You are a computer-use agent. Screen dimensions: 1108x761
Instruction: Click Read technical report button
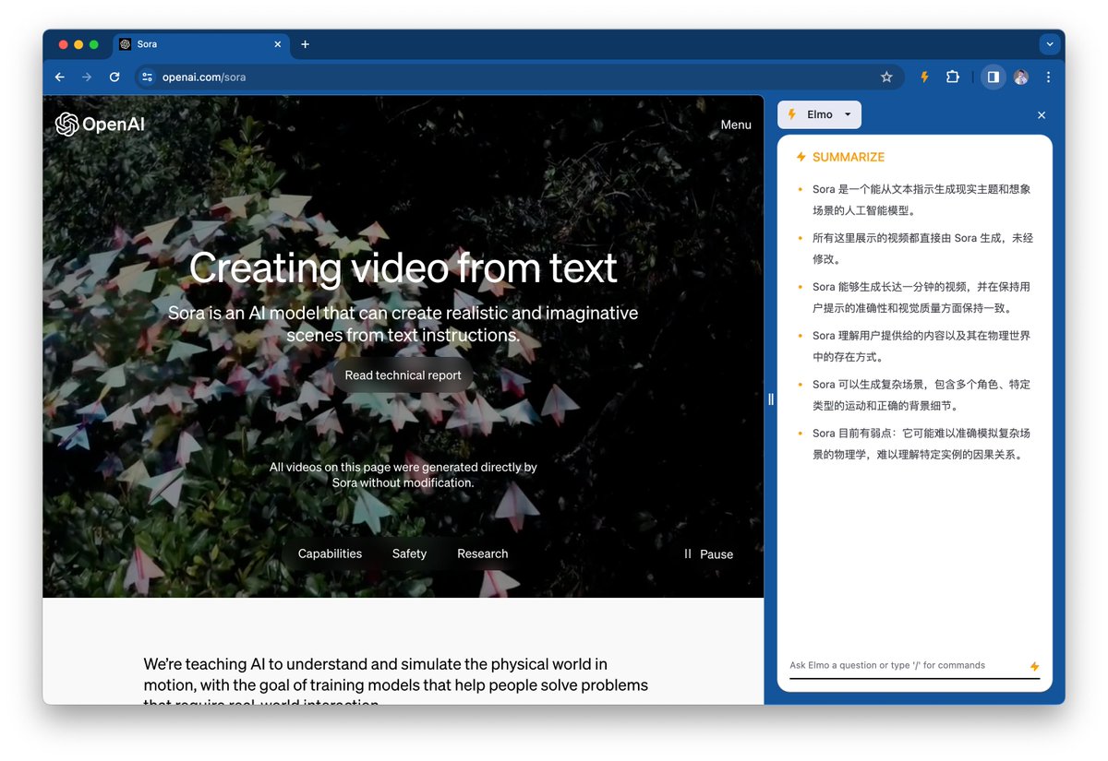tap(403, 375)
